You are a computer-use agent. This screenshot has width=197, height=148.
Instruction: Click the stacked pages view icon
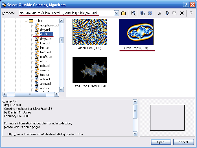point(143,13)
